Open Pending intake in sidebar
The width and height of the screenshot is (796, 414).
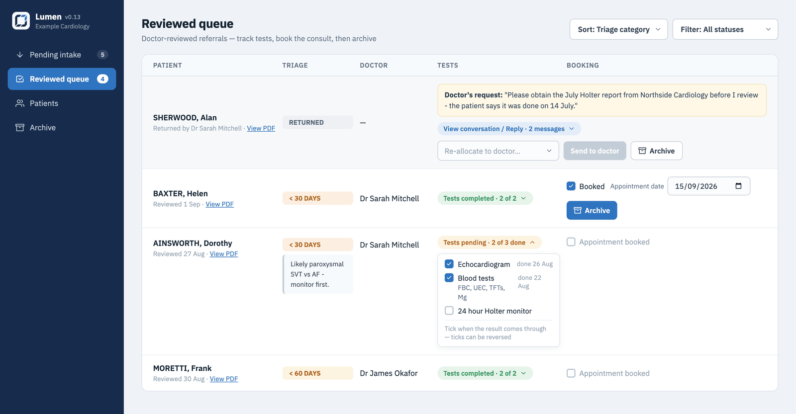[62, 55]
